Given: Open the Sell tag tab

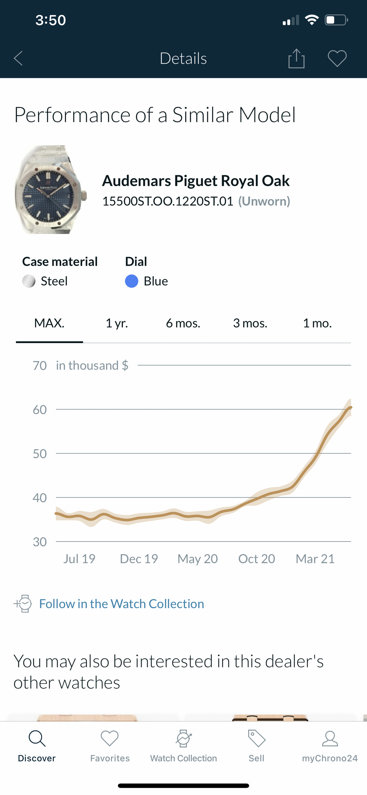Looking at the screenshot, I should [x=257, y=746].
